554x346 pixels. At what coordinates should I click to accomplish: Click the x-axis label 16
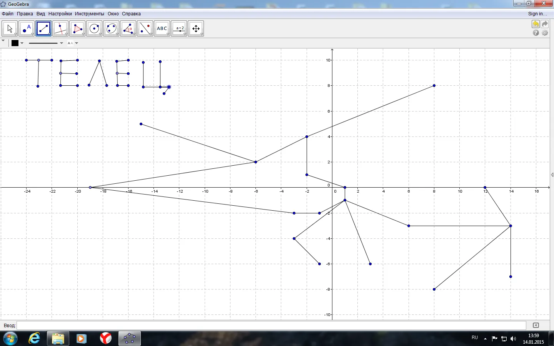pos(537,191)
